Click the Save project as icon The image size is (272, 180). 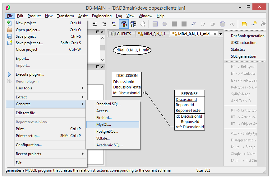click(9, 43)
